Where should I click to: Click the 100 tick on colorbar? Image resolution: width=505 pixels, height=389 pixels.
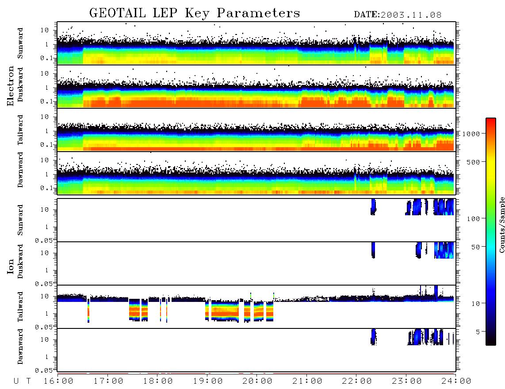click(474, 219)
